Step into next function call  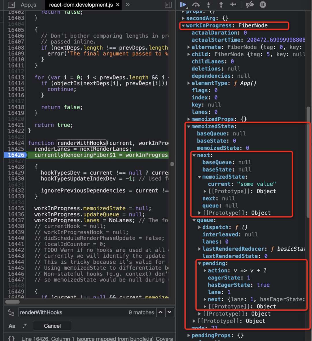tap(209, 5)
